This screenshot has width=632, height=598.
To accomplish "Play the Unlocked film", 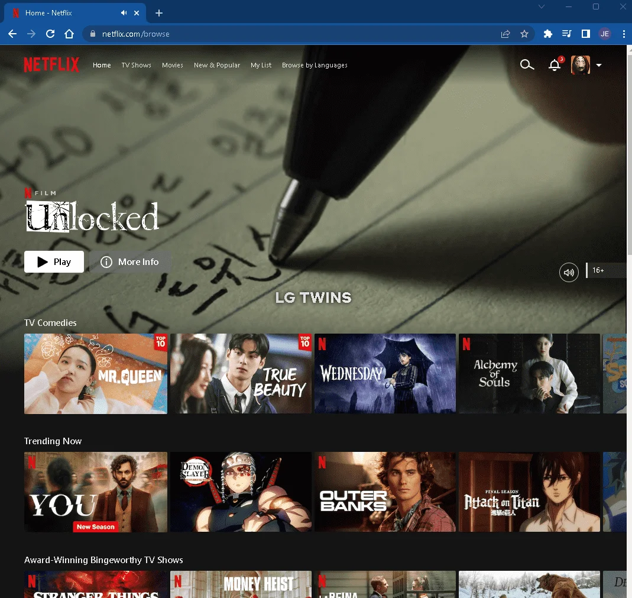I will pyautogui.click(x=54, y=261).
